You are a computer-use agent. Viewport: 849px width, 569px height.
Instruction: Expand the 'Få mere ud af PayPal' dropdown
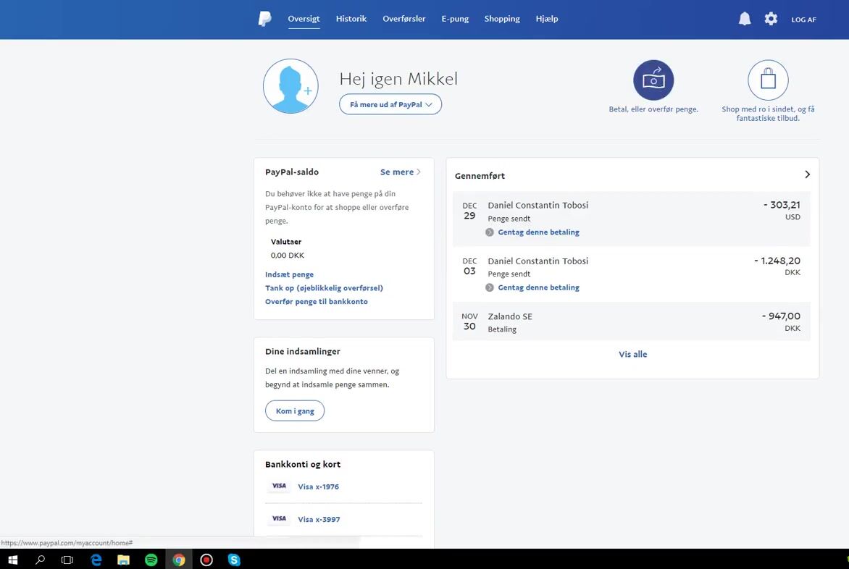click(390, 104)
